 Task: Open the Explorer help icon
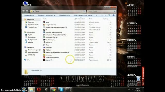click(x=113, y=15)
